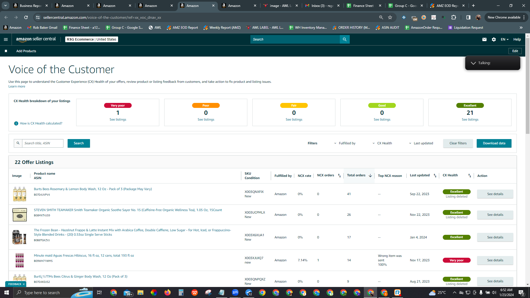Switch to the AMZ EOD Report tab

pyautogui.click(x=447, y=6)
